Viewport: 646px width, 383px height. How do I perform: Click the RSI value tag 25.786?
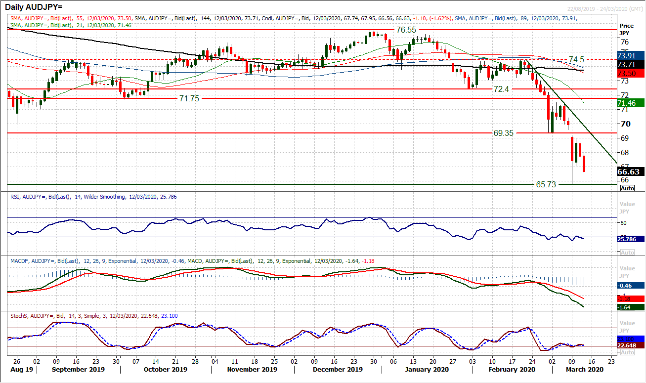click(x=630, y=239)
